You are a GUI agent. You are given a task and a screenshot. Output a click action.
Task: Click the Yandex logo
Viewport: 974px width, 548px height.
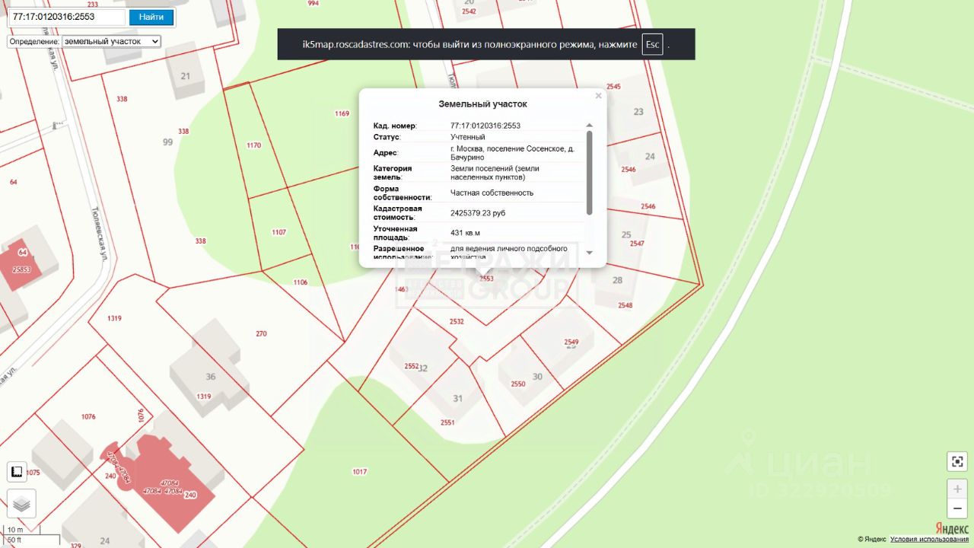pyautogui.click(x=951, y=529)
